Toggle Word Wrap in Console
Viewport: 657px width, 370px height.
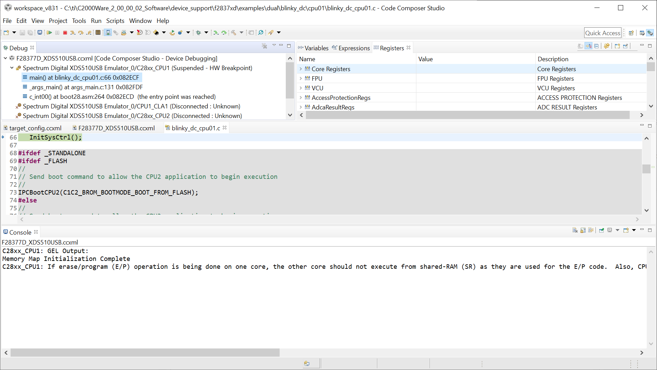pyautogui.click(x=591, y=230)
